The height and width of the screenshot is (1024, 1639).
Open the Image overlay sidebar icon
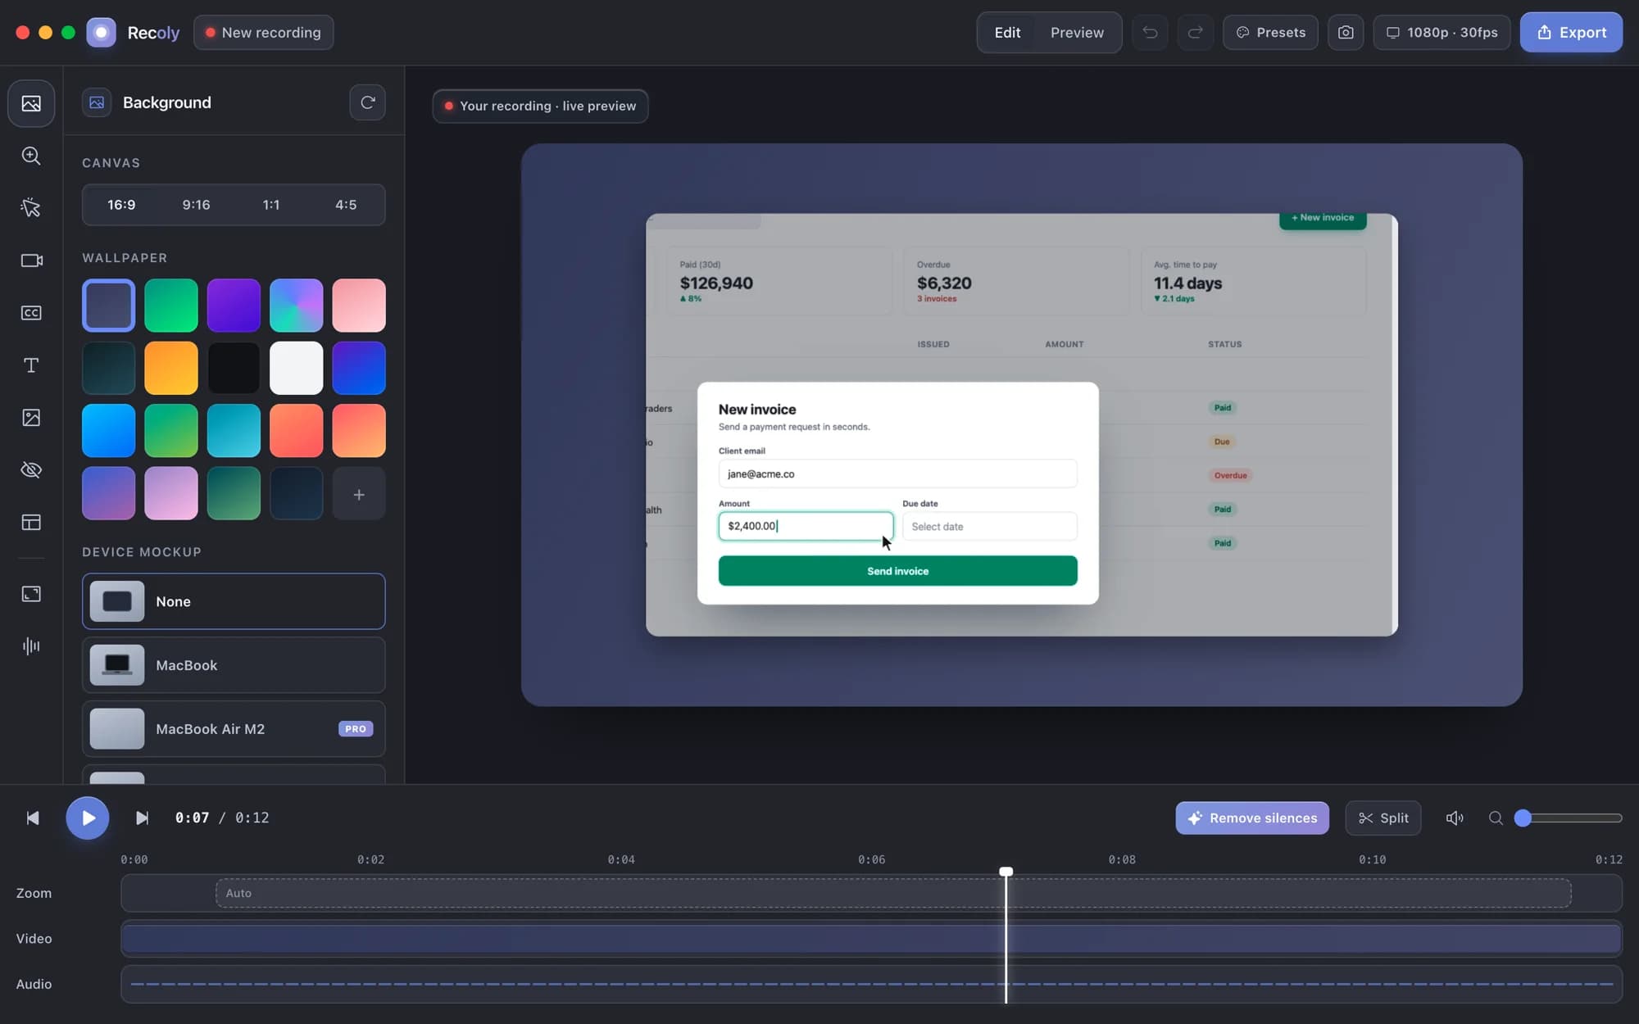point(31,418)
